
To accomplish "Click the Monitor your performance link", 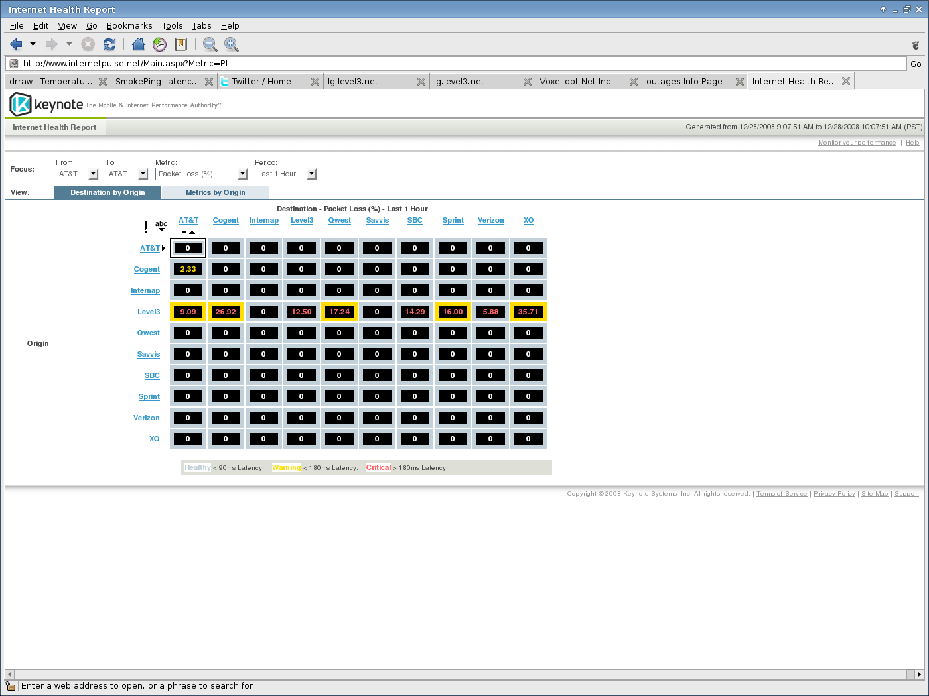I will click(857, 143).
